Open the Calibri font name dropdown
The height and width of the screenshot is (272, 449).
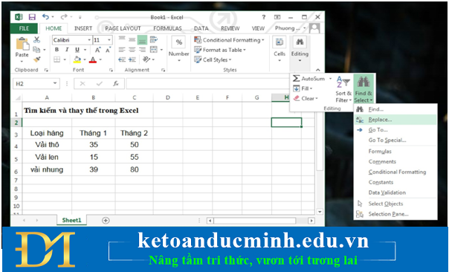point(89,40)
